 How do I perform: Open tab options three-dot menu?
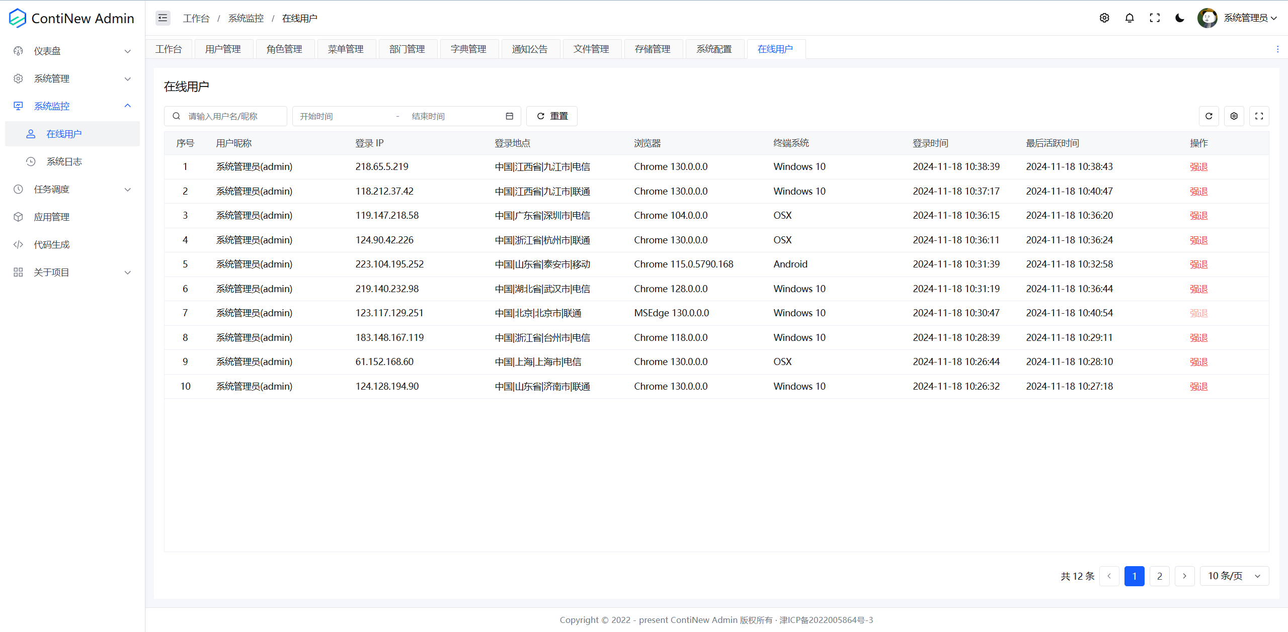tap(1277, 49)
